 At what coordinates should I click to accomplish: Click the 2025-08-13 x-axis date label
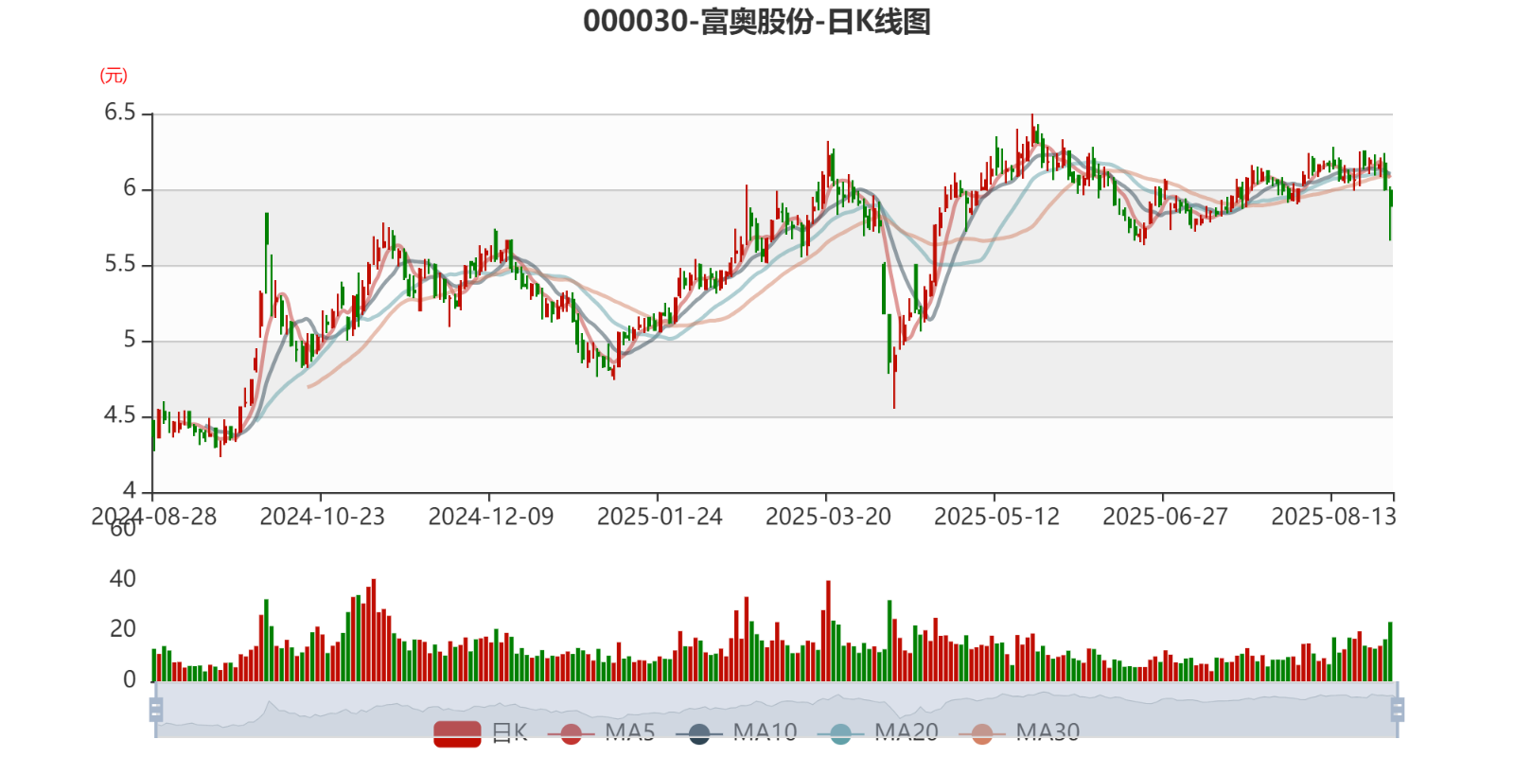coord(1333,517)
